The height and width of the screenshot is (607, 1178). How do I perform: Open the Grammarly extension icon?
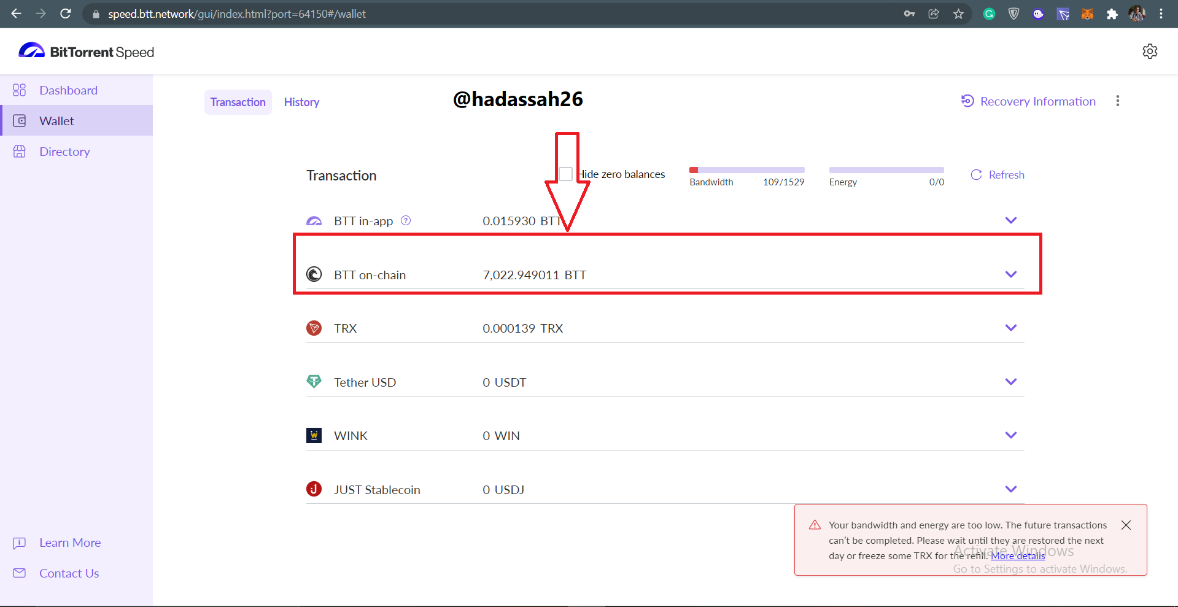(x=989, y=14)
